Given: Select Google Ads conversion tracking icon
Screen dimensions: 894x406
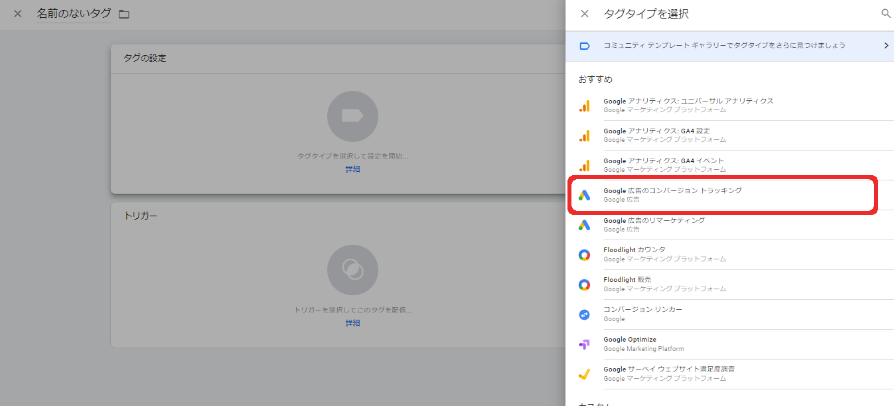Looking at the screenshot, I should coord(584,195).
